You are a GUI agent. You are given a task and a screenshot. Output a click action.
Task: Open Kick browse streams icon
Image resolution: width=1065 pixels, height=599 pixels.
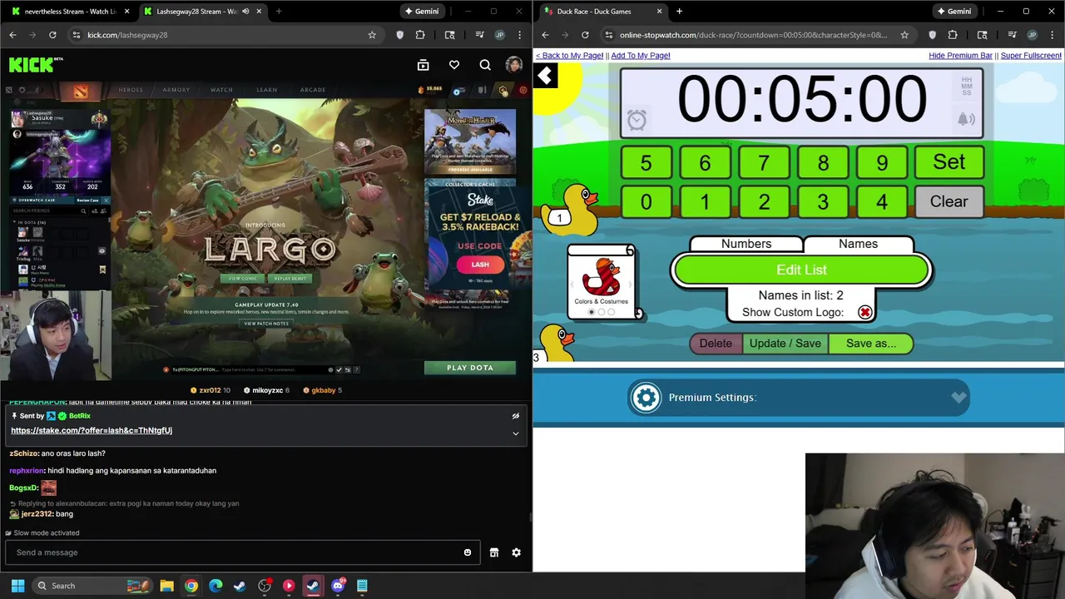tap(423, 65)
